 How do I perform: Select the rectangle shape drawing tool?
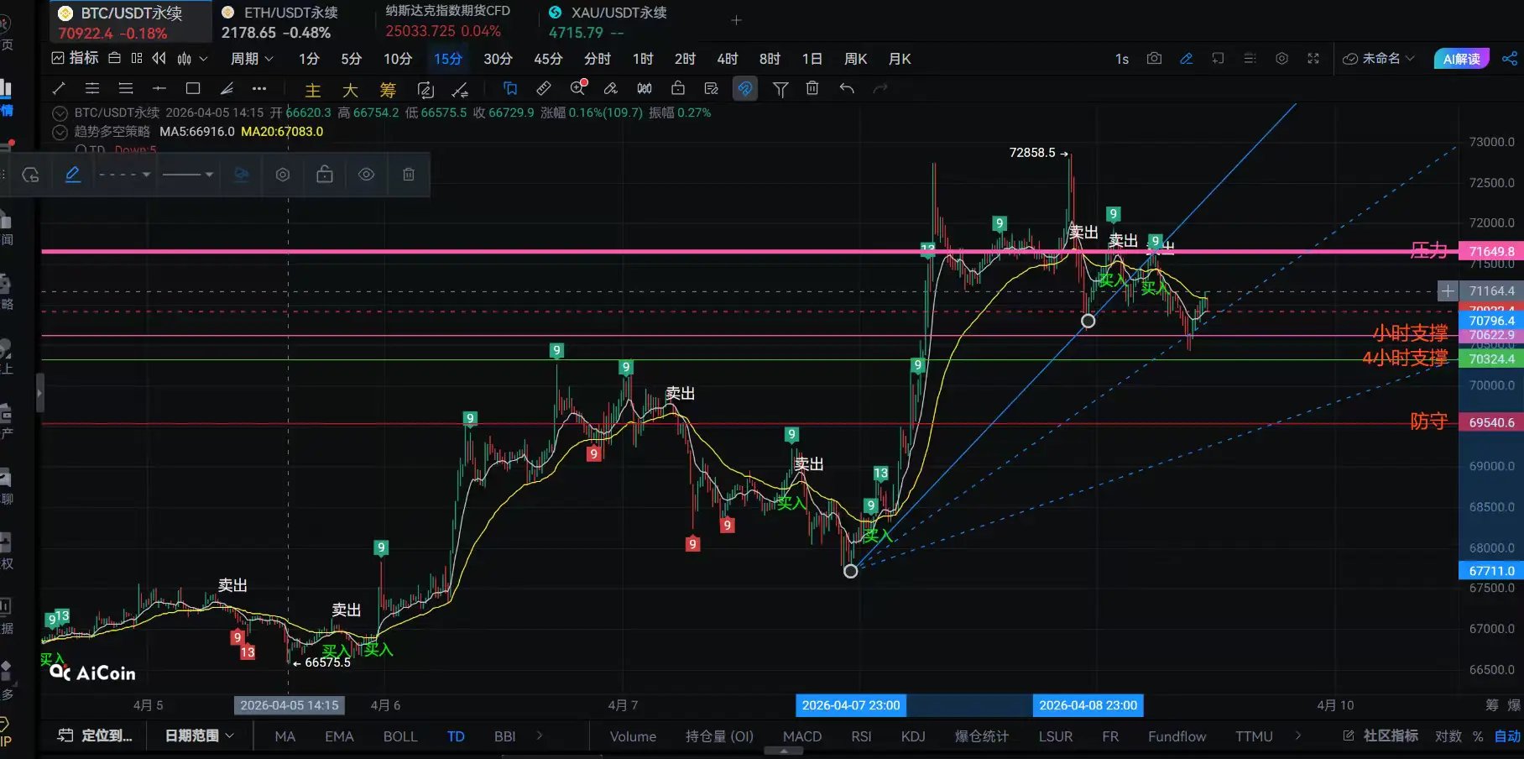pyautogui.click(x=193, y=88)
